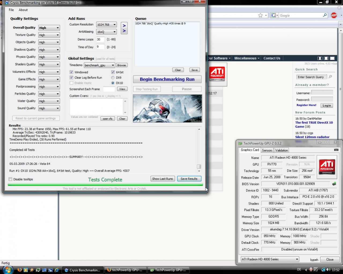
Task: Click the Kaspersky tray icon
Action: coord(316,270)
